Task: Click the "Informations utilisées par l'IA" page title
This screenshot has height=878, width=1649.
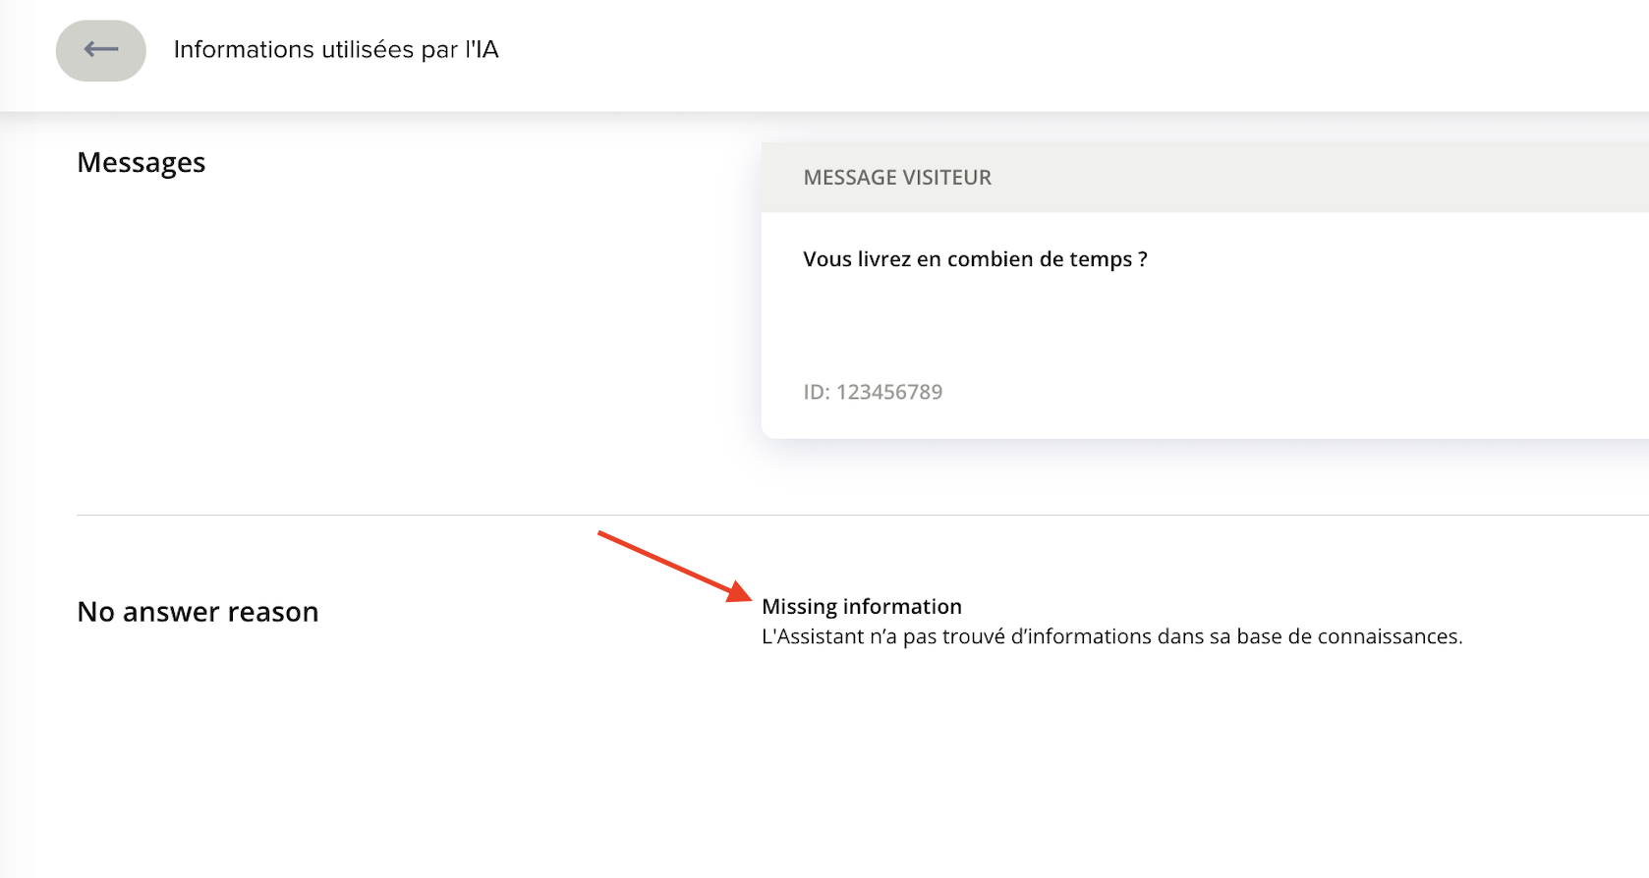Action: click(335, 50)
